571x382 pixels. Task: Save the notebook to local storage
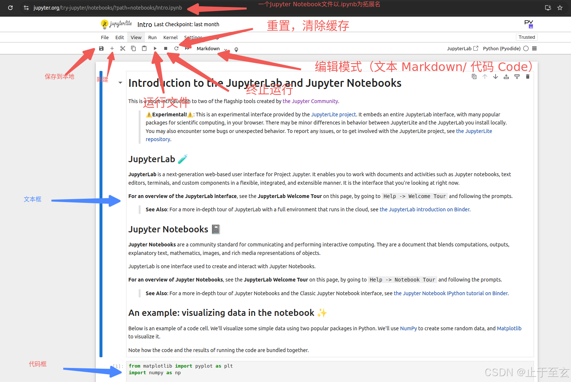coord(101,48)
